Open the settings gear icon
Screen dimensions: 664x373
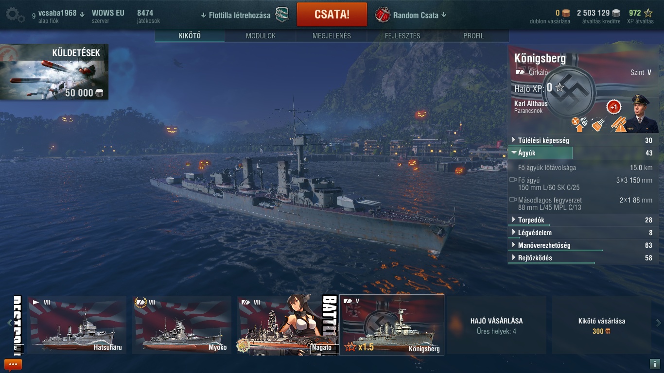pyautogui.click(x=15, y=15)
